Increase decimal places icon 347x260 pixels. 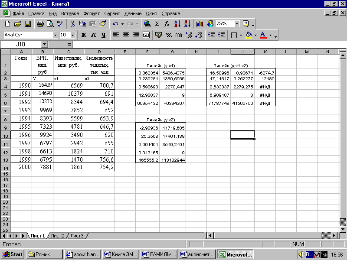pyautogui.click(x=189, y=35)
